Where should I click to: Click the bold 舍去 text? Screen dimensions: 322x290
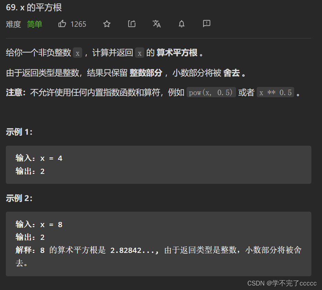point(232,73)
